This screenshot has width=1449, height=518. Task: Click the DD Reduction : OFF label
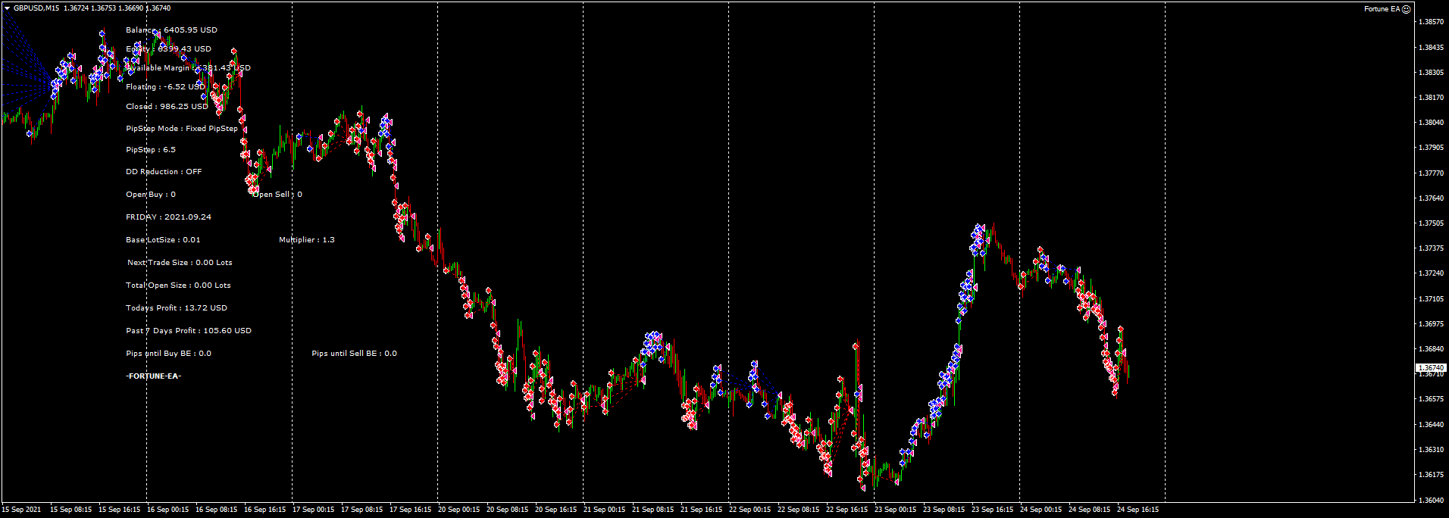pos(164,172)
